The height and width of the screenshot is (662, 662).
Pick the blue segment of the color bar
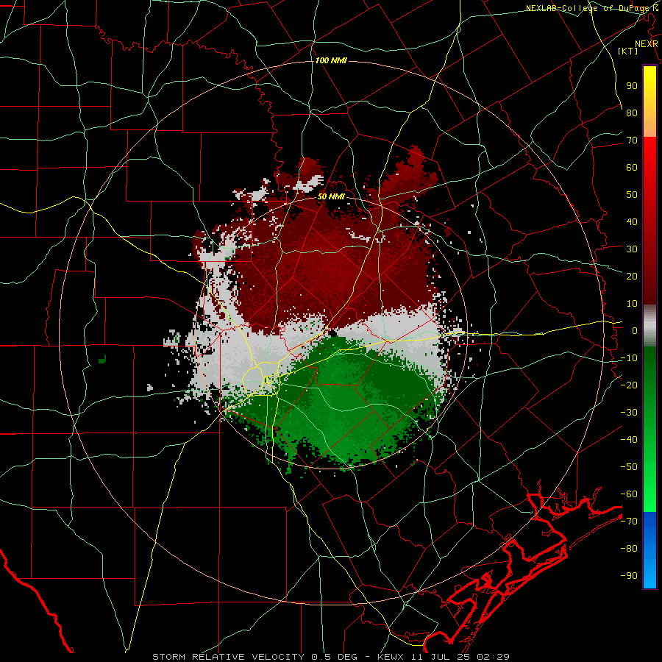coord(649,550)
